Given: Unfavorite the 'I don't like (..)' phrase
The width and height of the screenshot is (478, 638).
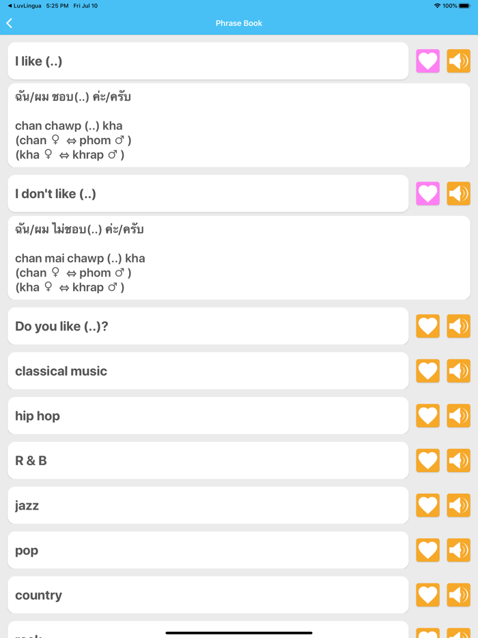Looking at the screenshot, I should (427, 193).
